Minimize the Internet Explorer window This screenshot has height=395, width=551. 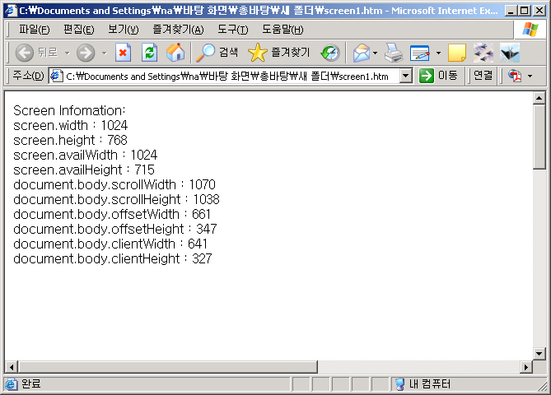click(x=511, y=11)
